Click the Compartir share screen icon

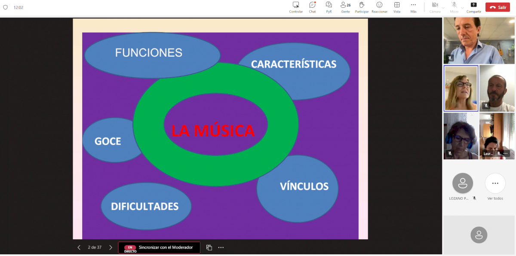coord(473,5)
